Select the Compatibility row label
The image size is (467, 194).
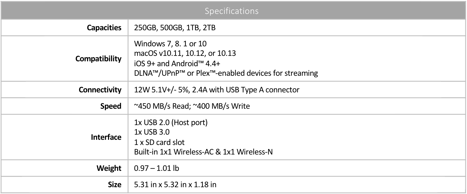[x=98, y=59]
